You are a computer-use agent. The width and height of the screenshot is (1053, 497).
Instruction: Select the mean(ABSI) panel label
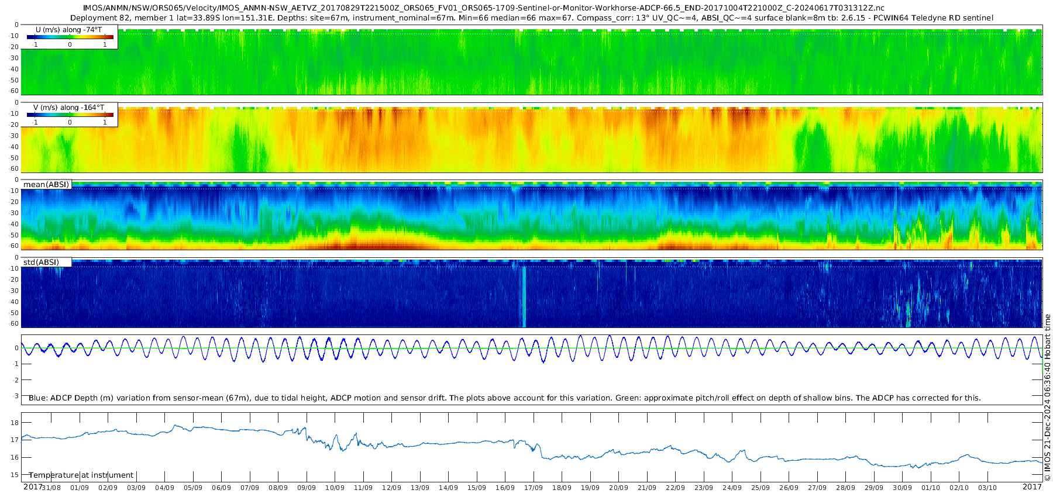(x=46, y=184)
